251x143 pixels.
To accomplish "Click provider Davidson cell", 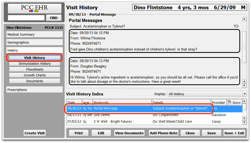I will [x=219, y=115].
